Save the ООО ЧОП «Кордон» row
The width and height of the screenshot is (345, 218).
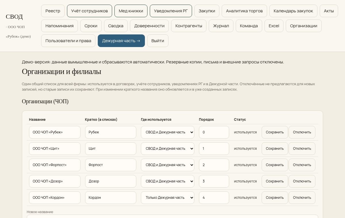coord(275,198)
